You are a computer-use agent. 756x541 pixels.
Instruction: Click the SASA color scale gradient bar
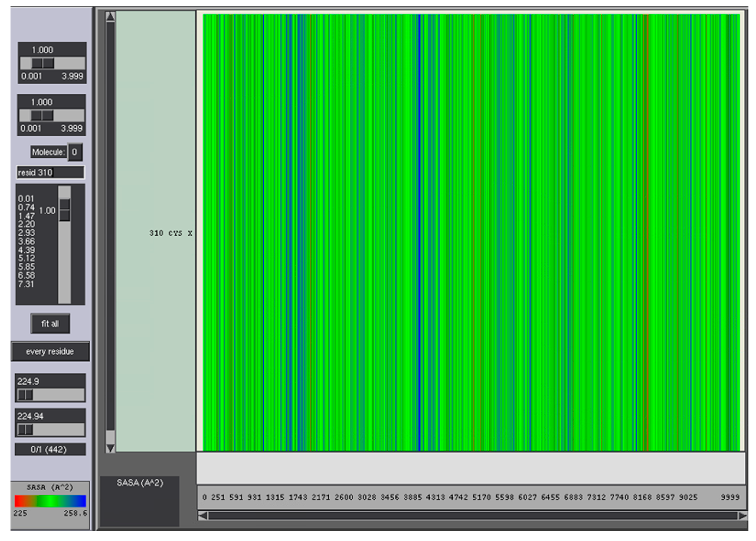50,501
